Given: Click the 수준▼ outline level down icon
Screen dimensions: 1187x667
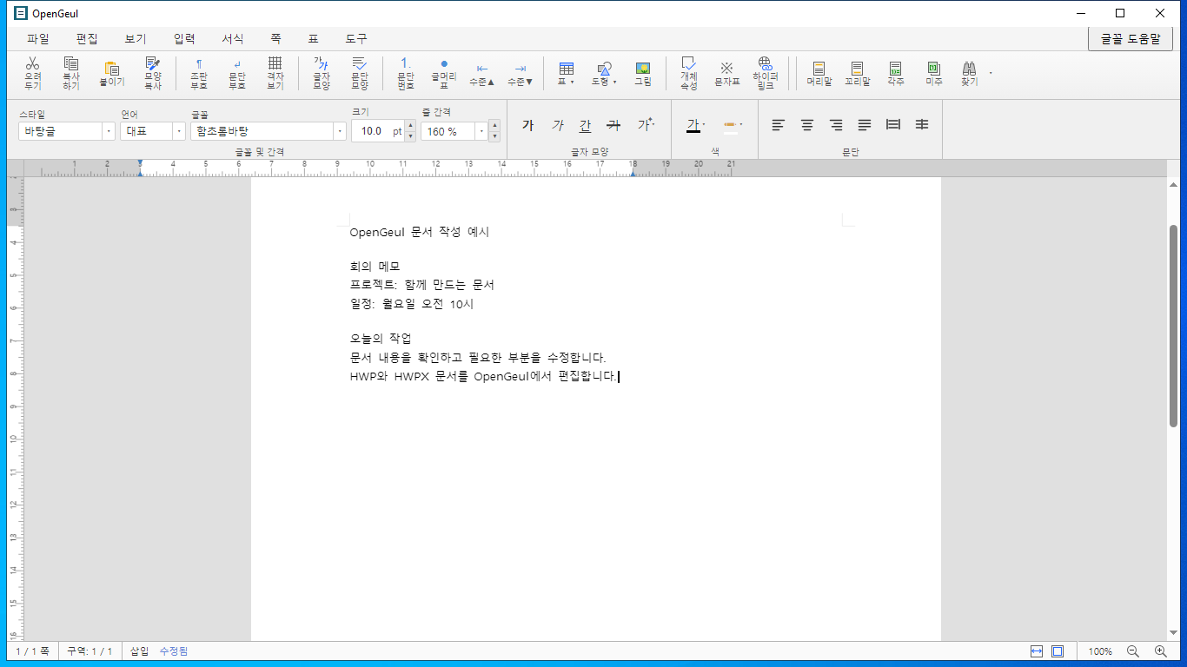Looking at the screenshot, I should click(521, 73).
